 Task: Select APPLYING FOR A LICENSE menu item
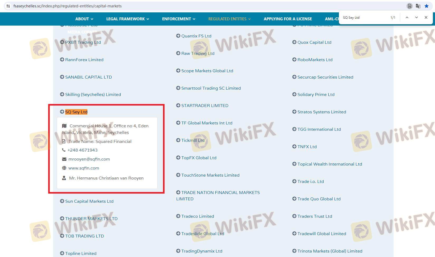tap(288, 19)
